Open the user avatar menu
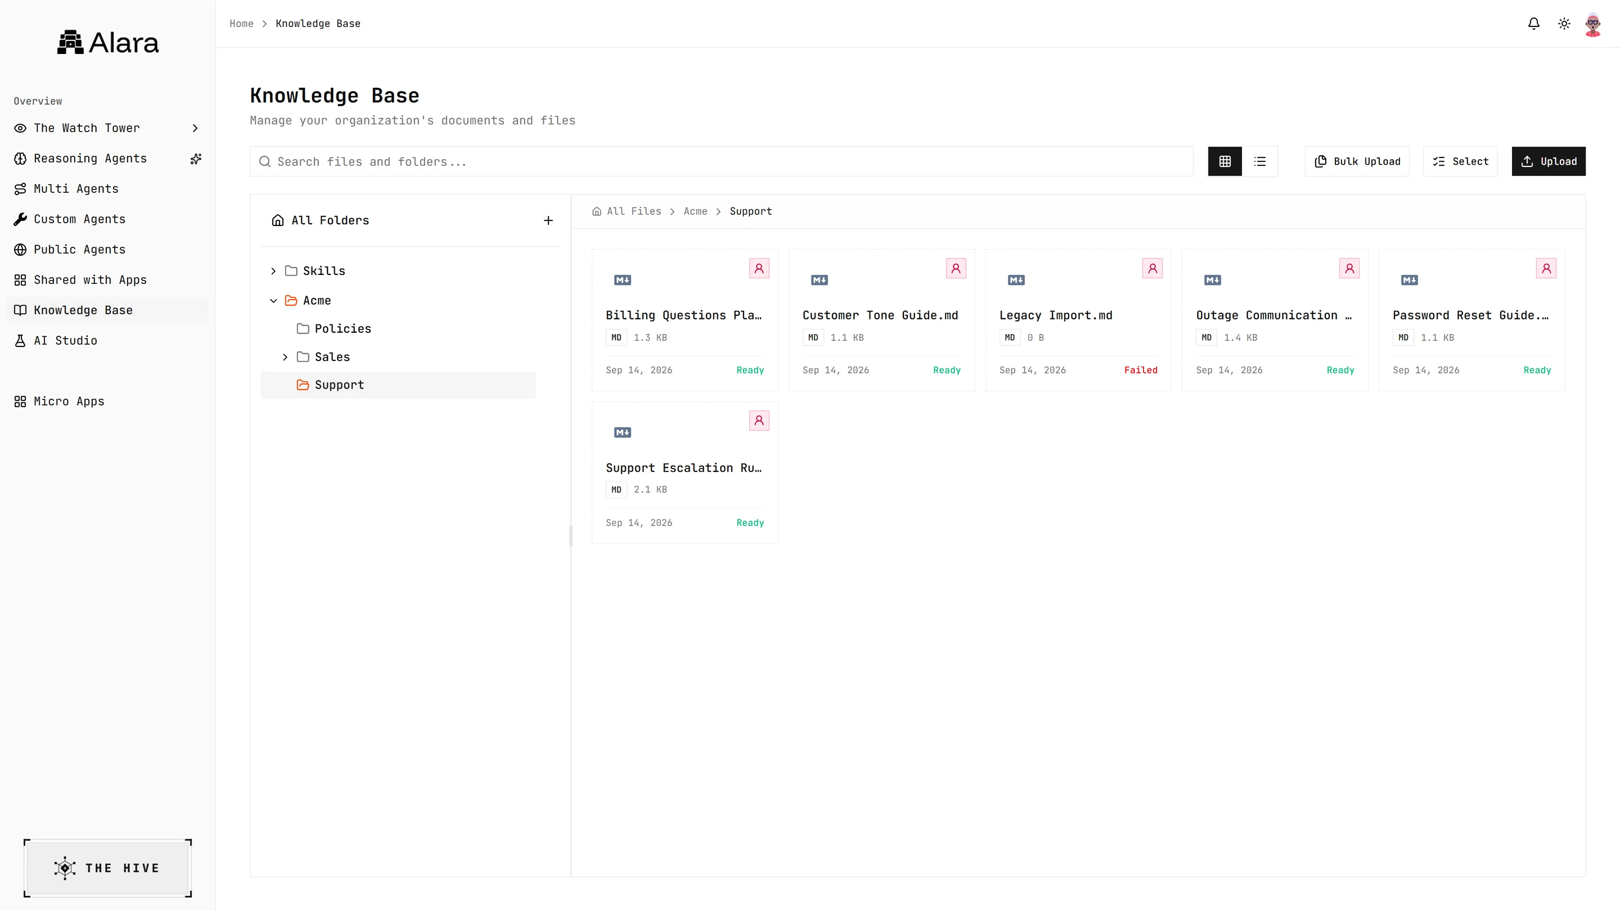This screenshot has width=1620, height=911. pos(1593,24)
